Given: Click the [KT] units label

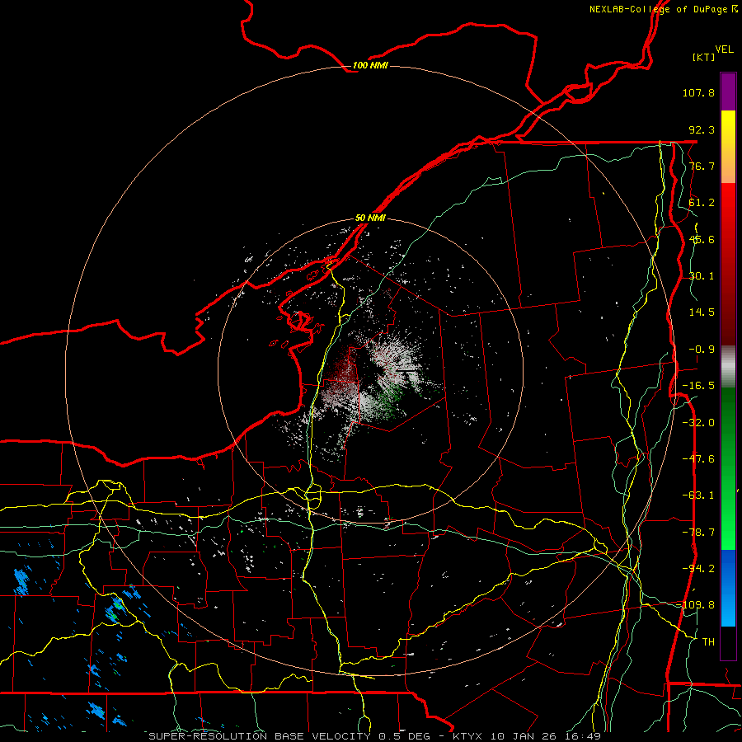Looking at the screenshot, I should coord(704,57).
